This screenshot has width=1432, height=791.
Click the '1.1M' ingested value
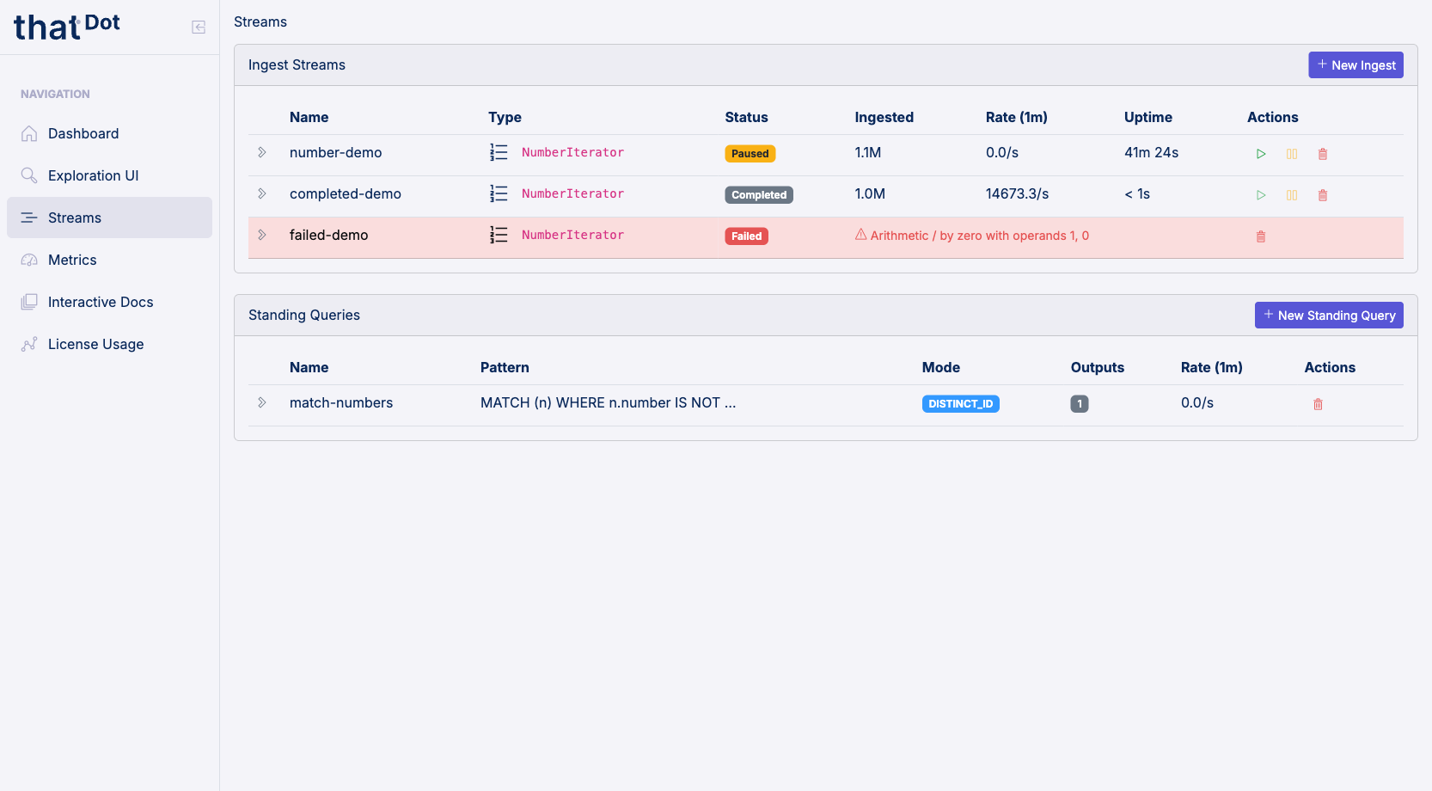tap(868, 152)
